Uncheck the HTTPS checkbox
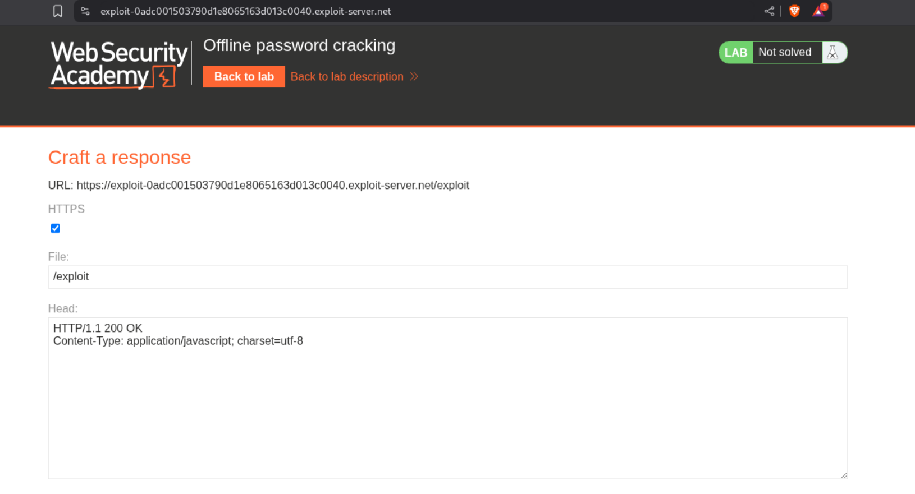Screen dimensions: 915x494 56,228
